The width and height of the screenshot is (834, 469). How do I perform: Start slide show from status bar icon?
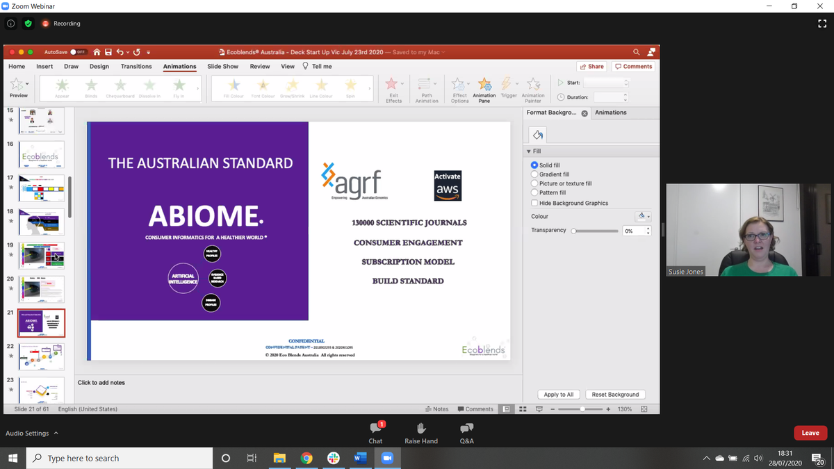(539, 409)
